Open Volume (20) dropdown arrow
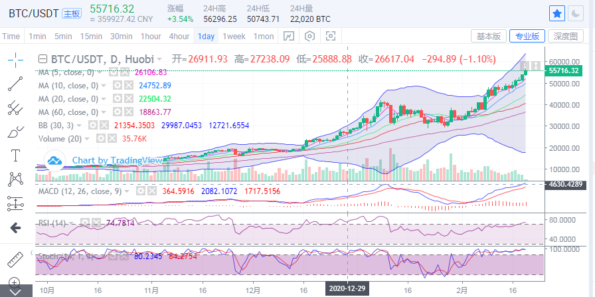The image size is (595, 297). 87,139
